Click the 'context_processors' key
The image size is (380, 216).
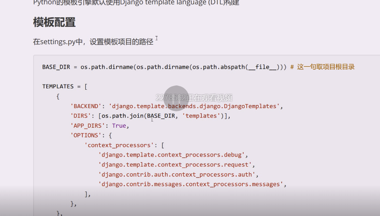(x=119, y=145)
